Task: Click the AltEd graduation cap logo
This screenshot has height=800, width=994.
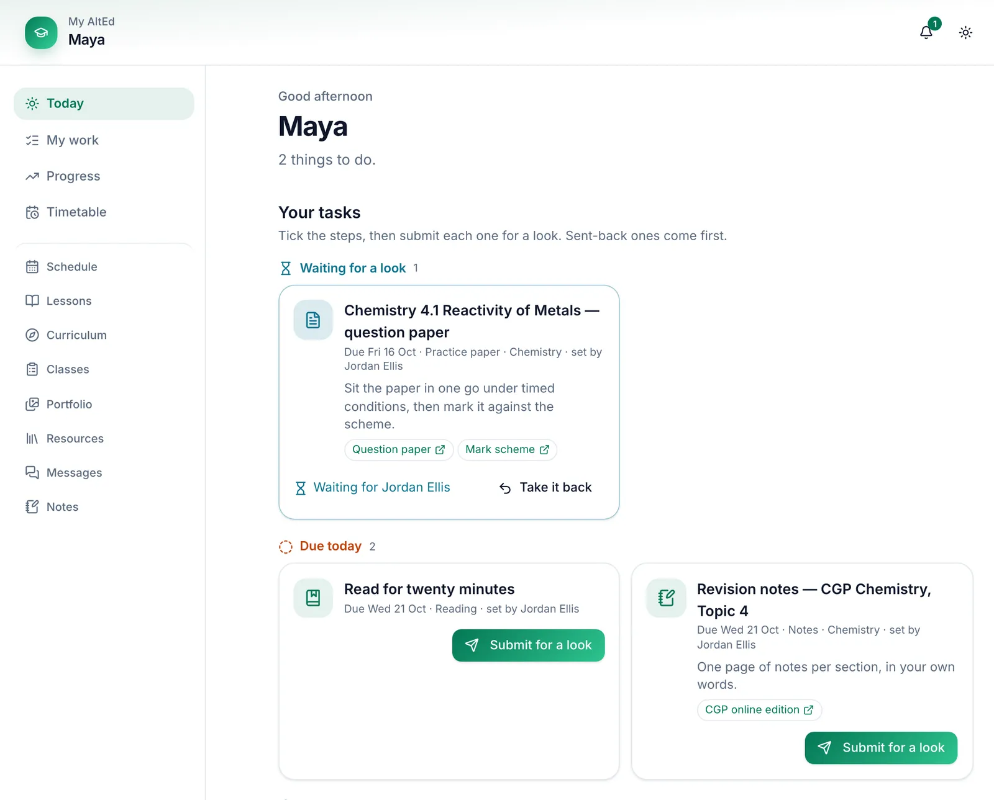Action: pyautogui.click(x=41, y=32)
